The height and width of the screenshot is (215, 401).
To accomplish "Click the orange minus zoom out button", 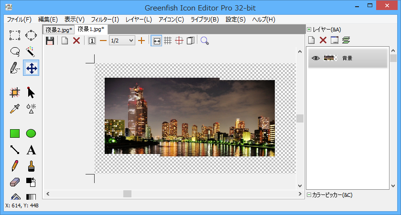I will [103, 41].
